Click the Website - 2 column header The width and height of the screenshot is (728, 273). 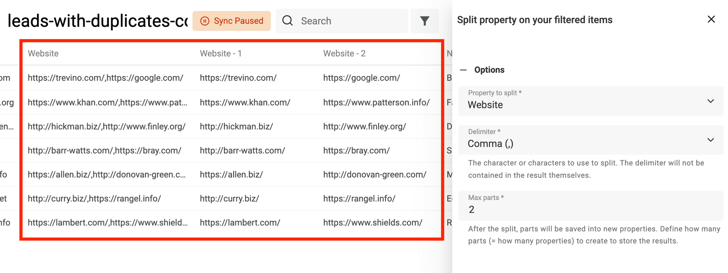(x=344, y=53)
